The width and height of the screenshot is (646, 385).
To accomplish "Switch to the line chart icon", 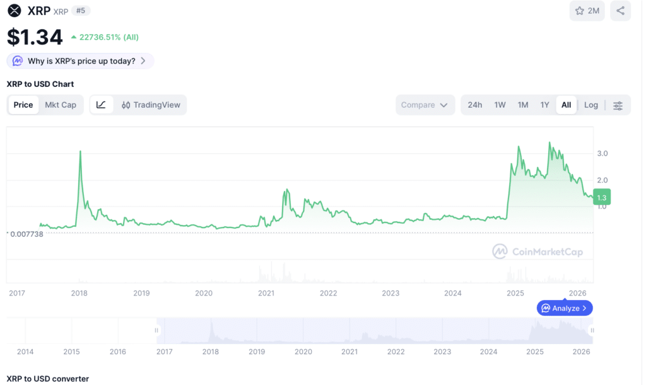I will pos(101,105).
